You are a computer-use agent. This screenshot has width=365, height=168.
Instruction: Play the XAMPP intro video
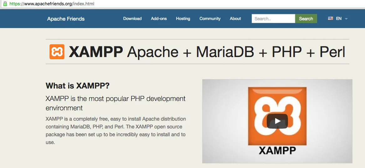pos(277,121)
